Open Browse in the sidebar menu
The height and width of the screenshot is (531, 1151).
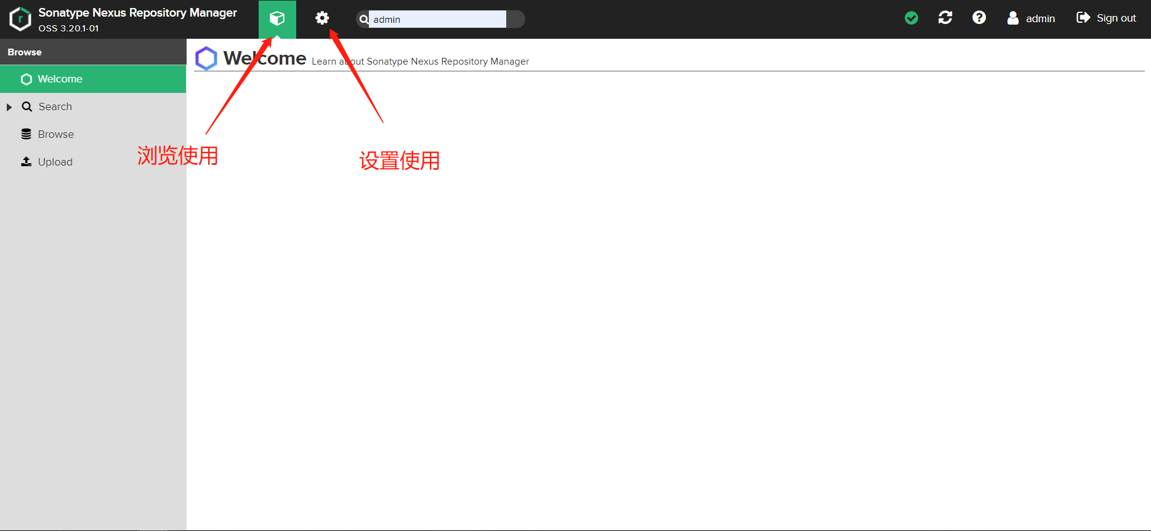click(93, 134)
